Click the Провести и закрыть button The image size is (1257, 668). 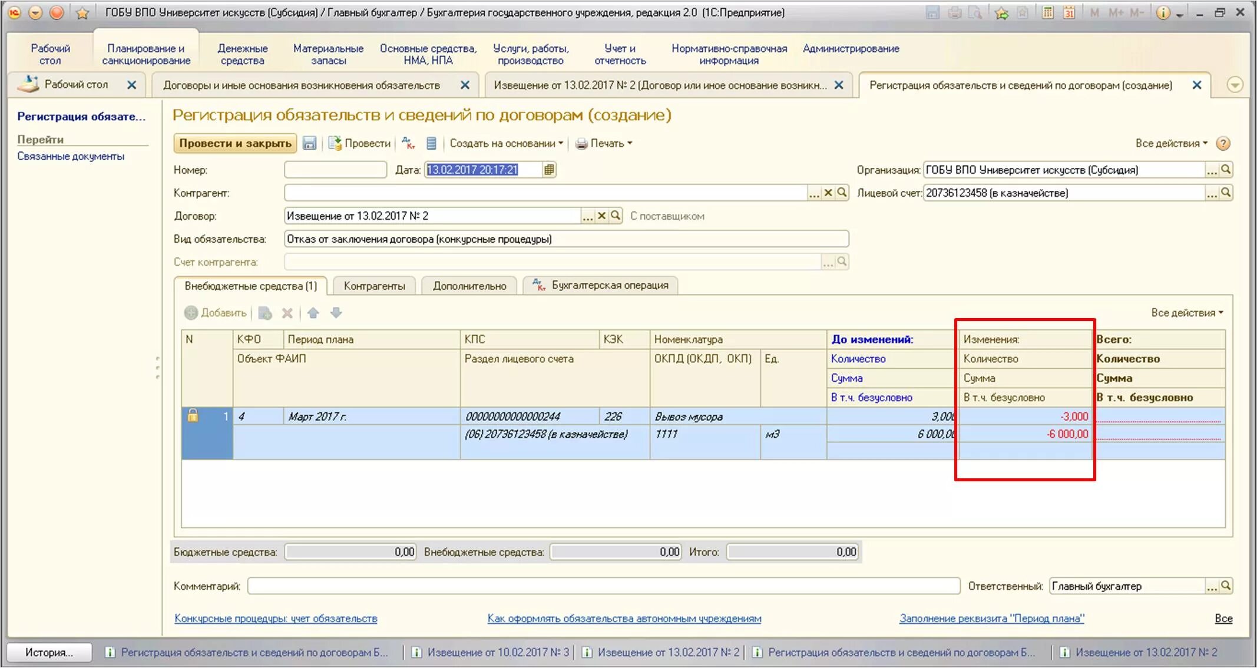coord(235,143)
